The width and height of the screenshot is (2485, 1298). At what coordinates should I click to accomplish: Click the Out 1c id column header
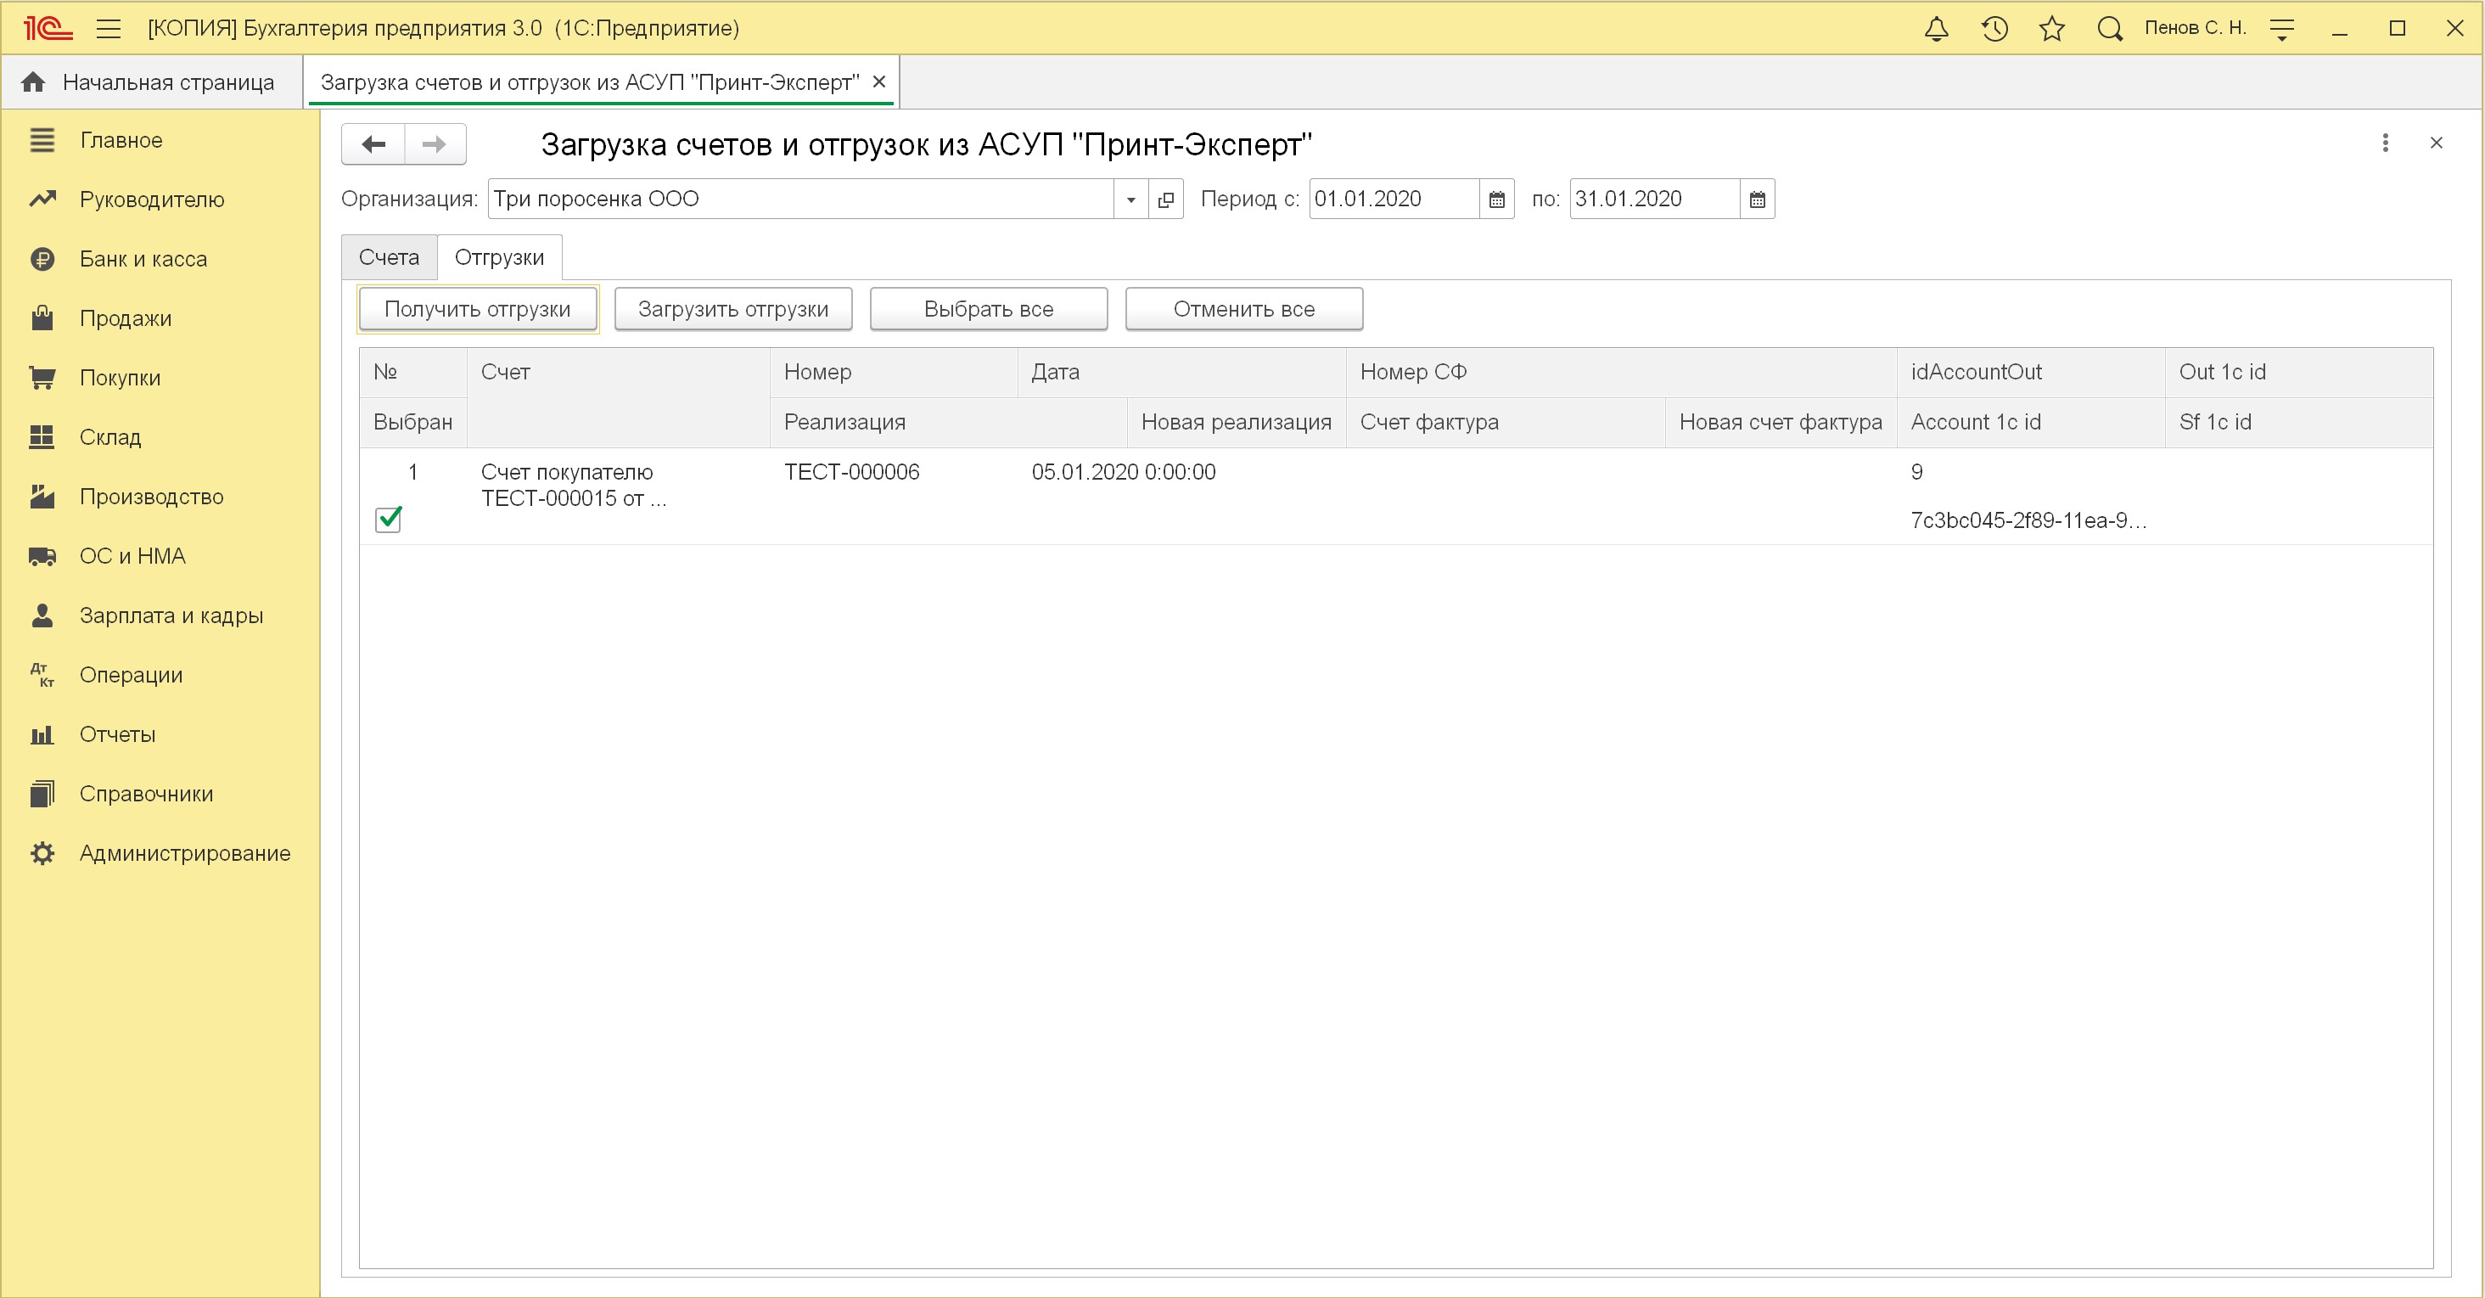click(x=2299, y=373)
